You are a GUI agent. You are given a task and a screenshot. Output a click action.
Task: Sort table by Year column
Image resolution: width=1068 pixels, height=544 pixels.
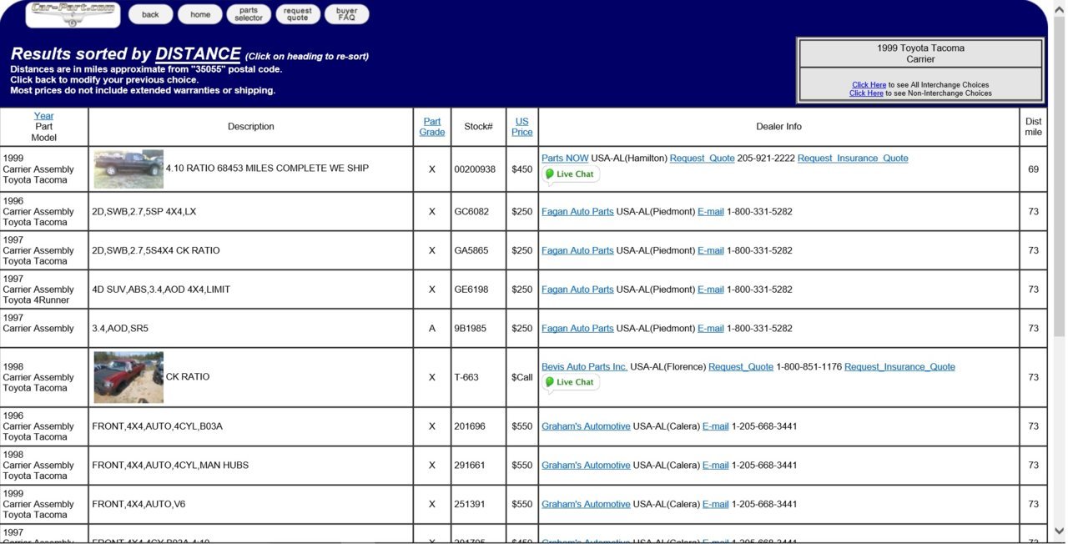pyautogui.click(x=43, y=116)
